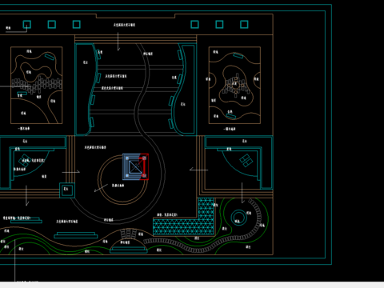Click the right-pointing arrow at the left plaza entrance

click(71, 172)
